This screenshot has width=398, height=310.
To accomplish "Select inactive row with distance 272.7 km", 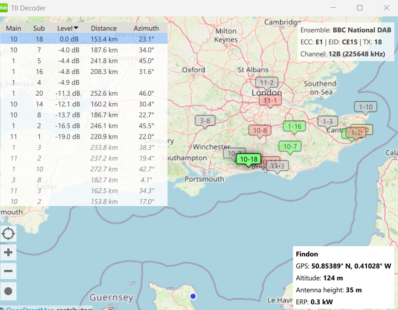I will [x=84, y=169].
